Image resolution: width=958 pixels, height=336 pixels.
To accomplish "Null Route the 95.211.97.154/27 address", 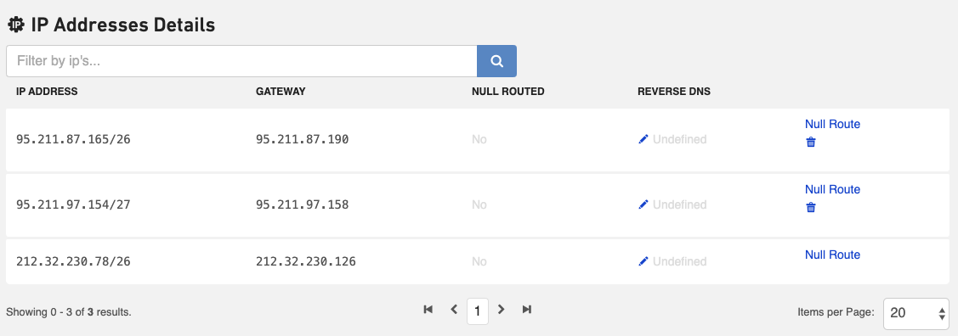I will 832,189.
